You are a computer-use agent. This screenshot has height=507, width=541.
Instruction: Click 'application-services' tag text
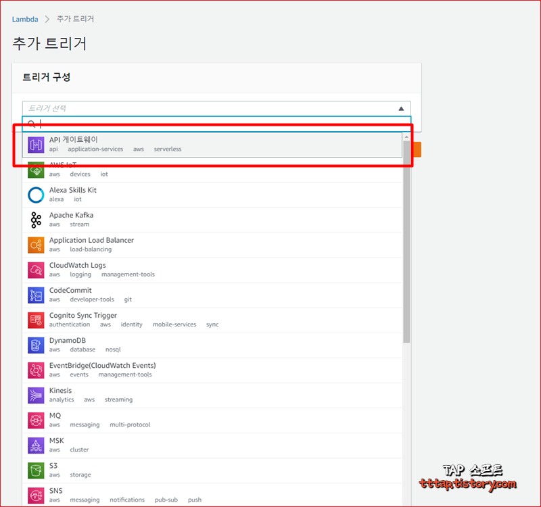tap(95, 149)
